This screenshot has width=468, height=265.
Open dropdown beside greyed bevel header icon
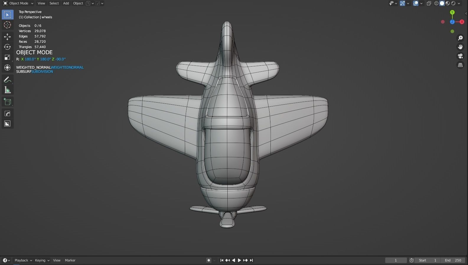[x=102, y=4]
